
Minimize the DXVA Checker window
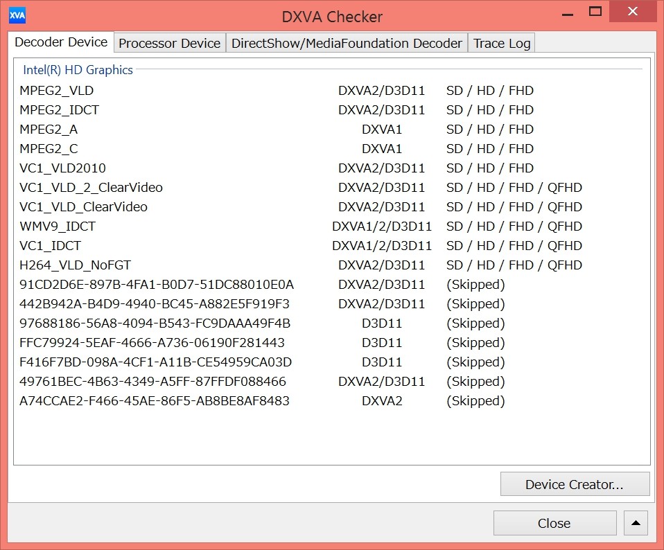[x=568, y=12]
